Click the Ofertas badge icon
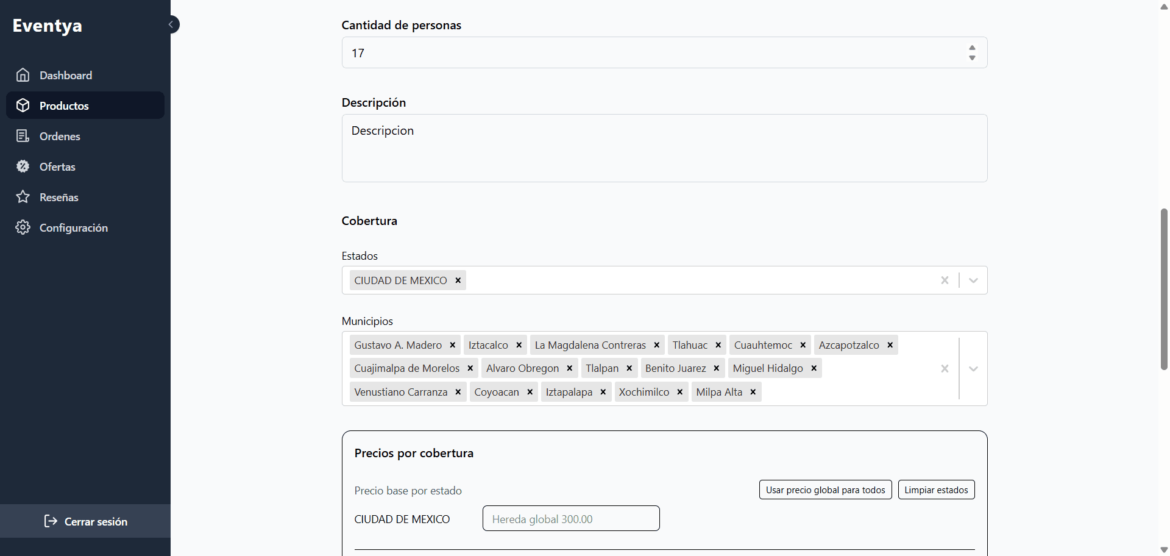This screenshot has height=556, width=1170. pyautogui.click(x=23, y=166)
